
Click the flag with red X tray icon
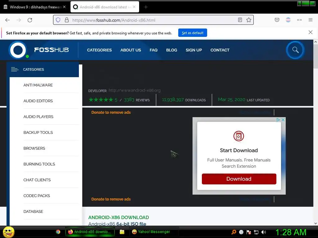[x=249, y=232]
